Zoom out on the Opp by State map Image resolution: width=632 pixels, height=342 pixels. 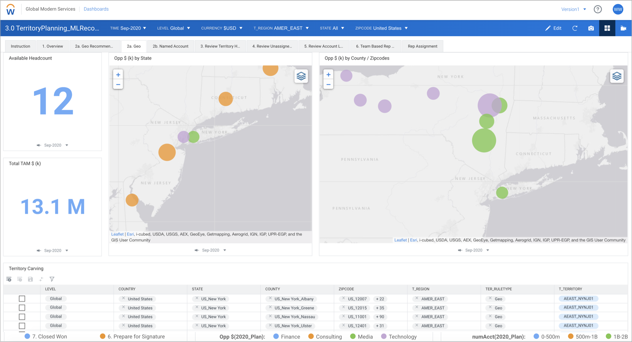[x=118, y=84]
